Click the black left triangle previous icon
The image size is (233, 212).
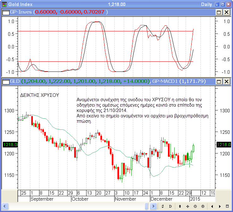212,206
